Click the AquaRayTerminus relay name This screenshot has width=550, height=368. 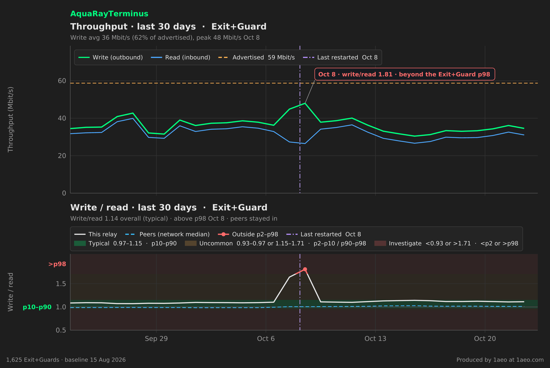(109, 14)
